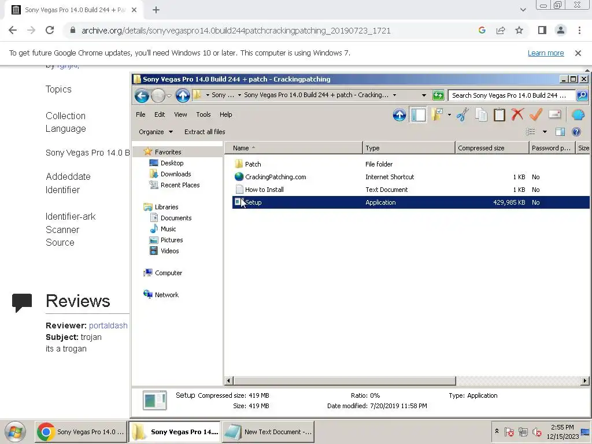This screenshot has width=592, height=444.
Task: Switch to New Text Document taskbar item
Action: coord(268,431)
